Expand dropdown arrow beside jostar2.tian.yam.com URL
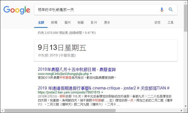This screenshot has width=188, height=113. tap(102, 92)
